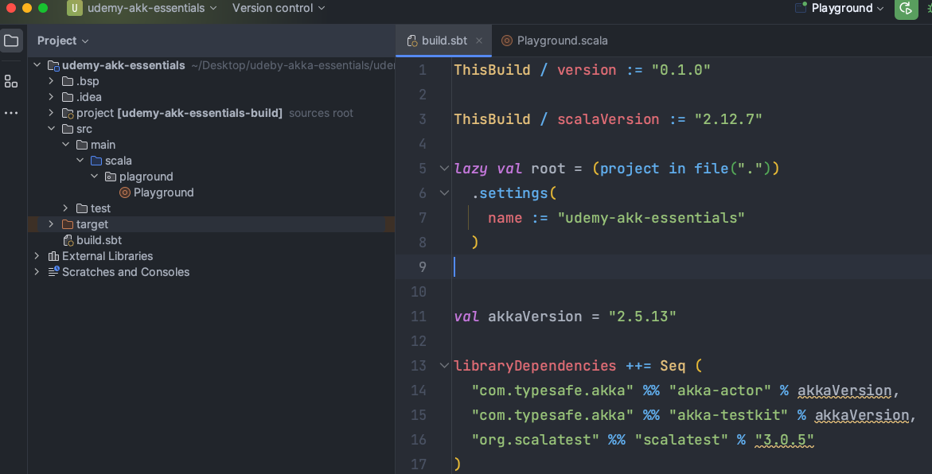
Task: Click the "akka-testkit" dependency string
Action: [728, 415]
